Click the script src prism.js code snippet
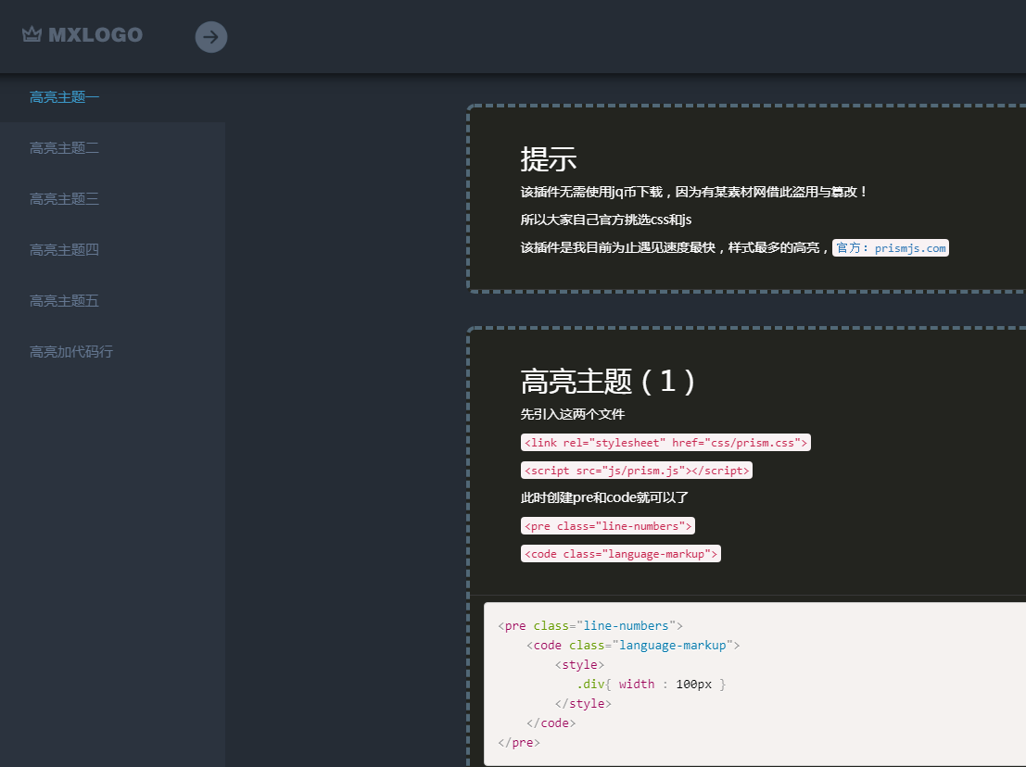The height and width of the screenshot is (767, 1026). [637, 471]
